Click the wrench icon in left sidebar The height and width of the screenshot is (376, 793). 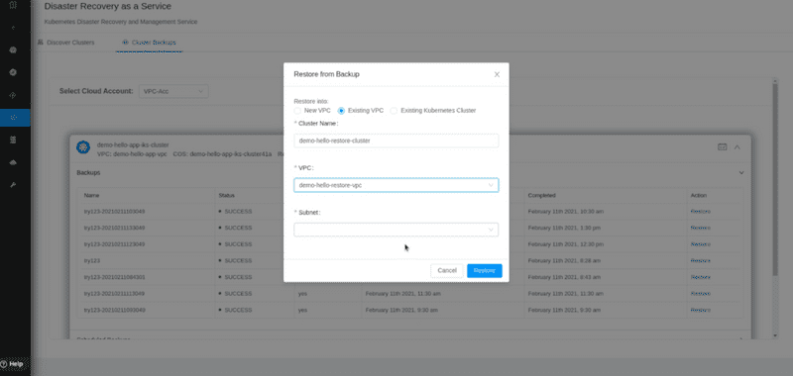(x=14, y=185)
